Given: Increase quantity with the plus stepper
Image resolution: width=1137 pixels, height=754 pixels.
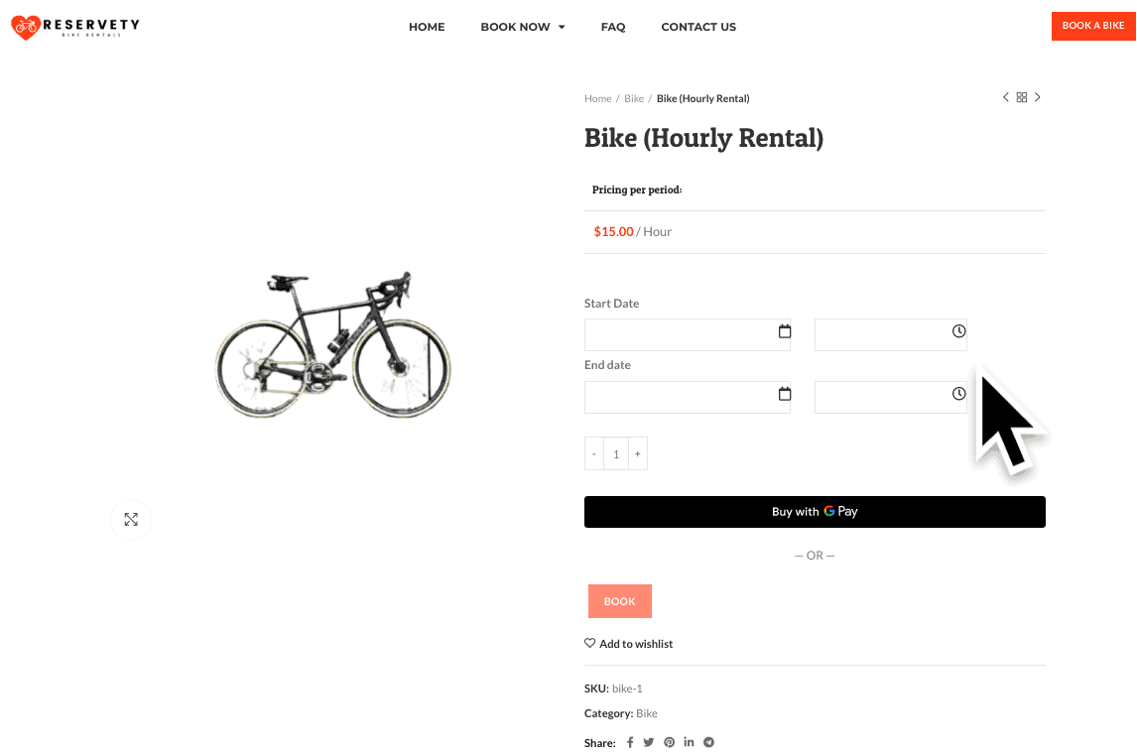Looking at the screenshot, I should click(638, 453).
